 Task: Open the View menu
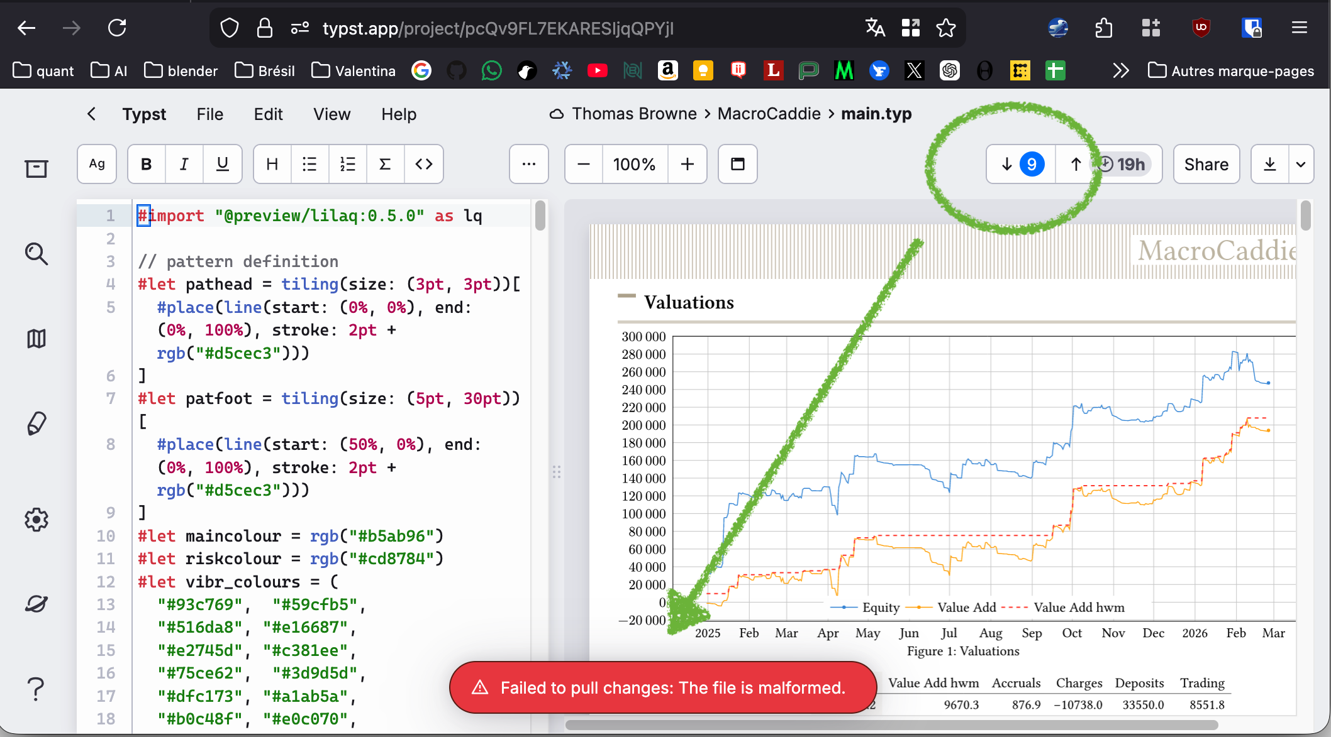pos(331,114)
